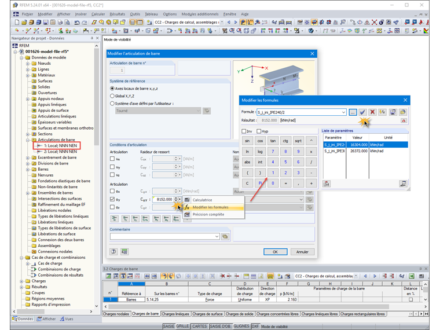
Task: Open the Fichier menu
Action: [27, 14]
